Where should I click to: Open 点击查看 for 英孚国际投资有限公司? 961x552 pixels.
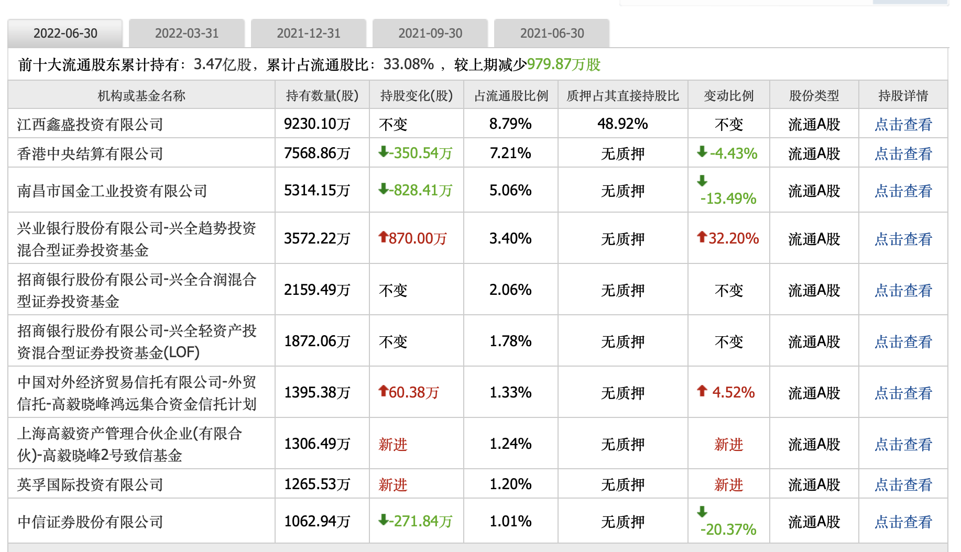(x=903, y=484)
